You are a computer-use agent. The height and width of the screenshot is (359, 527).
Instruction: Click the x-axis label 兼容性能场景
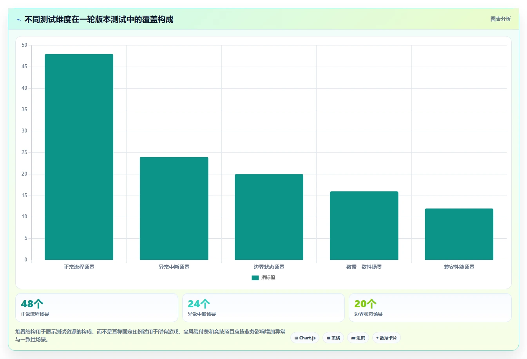pos(459,267)
